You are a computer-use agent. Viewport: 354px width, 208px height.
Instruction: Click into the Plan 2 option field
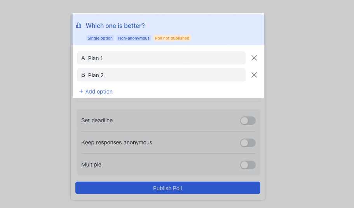tap(163, 75)
